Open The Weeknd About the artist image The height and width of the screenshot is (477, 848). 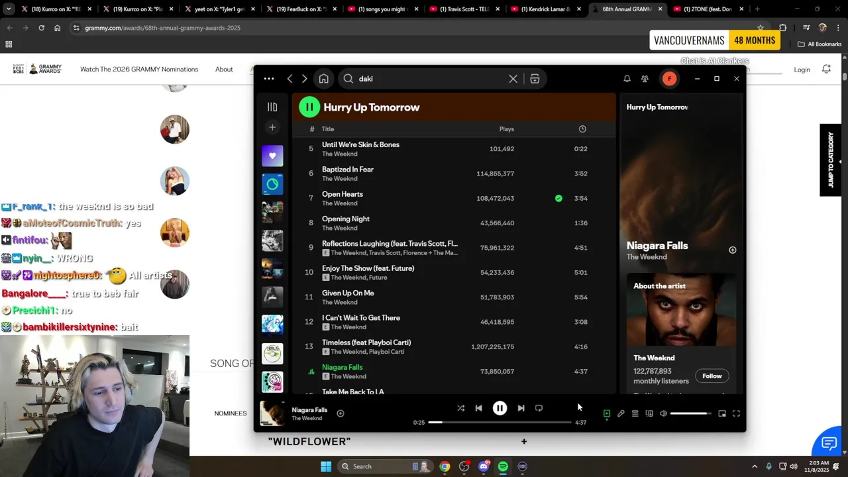pyautogui.click(x=681, y=310)
